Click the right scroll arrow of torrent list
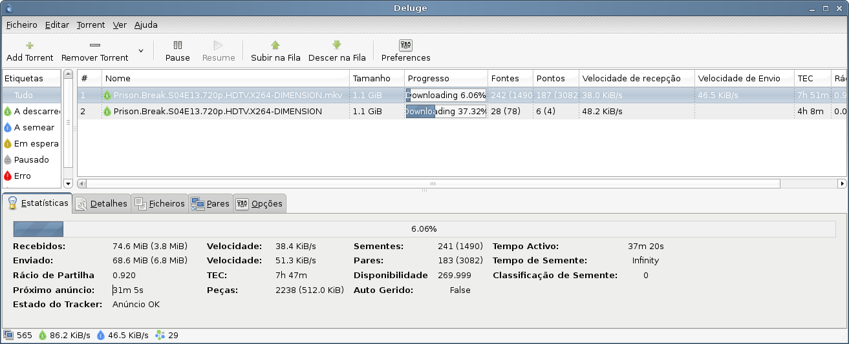The height and width of the screenshot is (344, 849). coord(842,184)
